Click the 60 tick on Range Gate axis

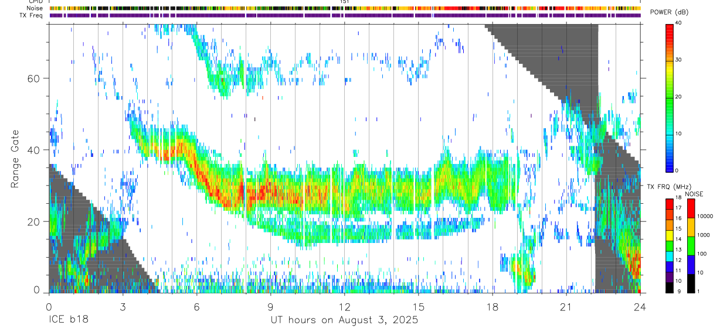(x=35, y=78)
